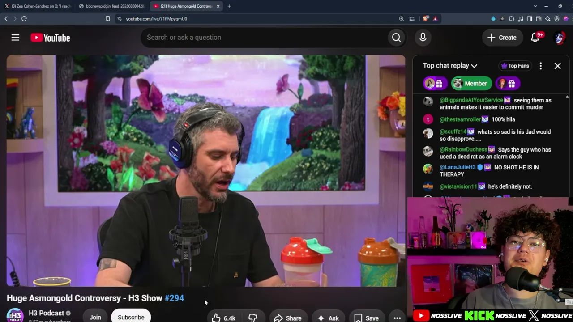This screenshot has width=573, height=322.
Task: Open the browser profile avatar
Action: click(x=566, y=19)
